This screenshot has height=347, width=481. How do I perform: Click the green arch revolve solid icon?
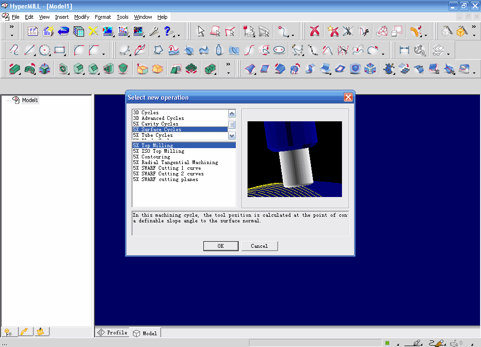tap(30, 69)
